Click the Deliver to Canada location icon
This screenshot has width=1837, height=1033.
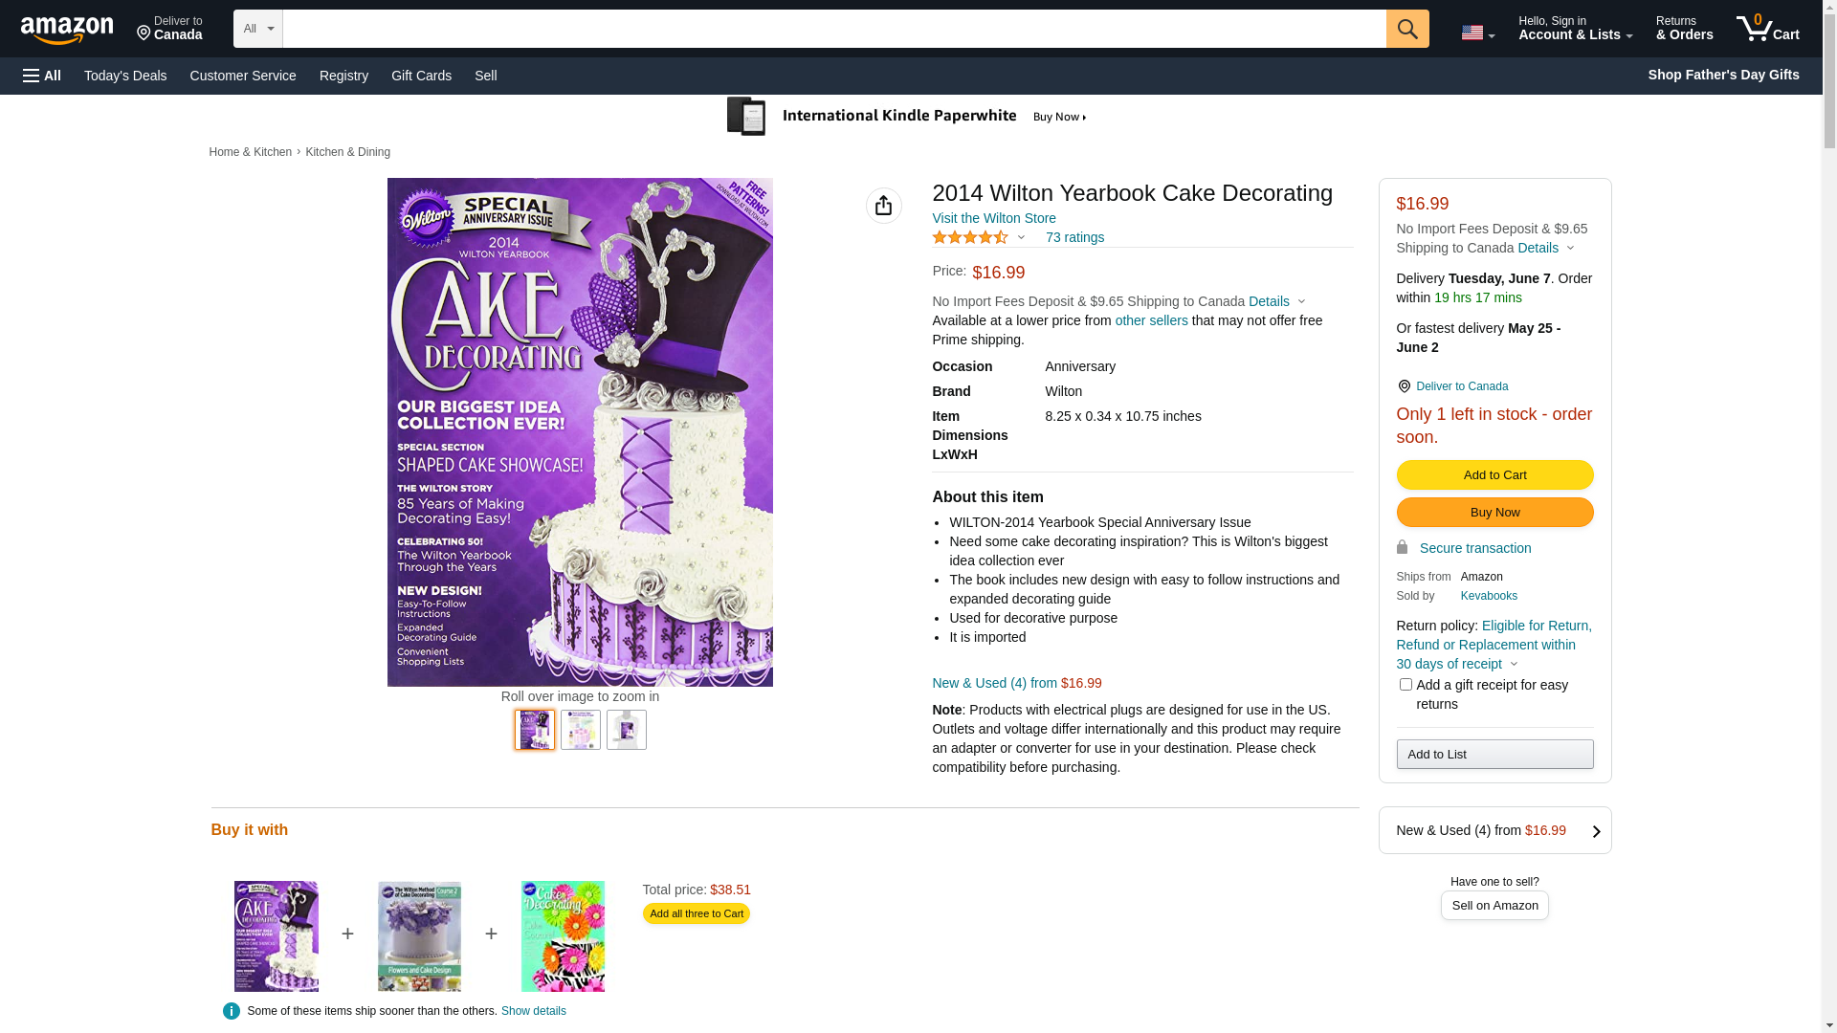pyautogui.click(x=1404, y=386)
